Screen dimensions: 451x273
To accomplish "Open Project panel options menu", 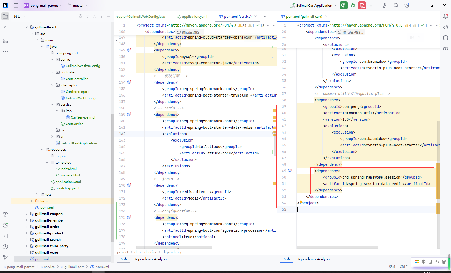I will point(101,16).
